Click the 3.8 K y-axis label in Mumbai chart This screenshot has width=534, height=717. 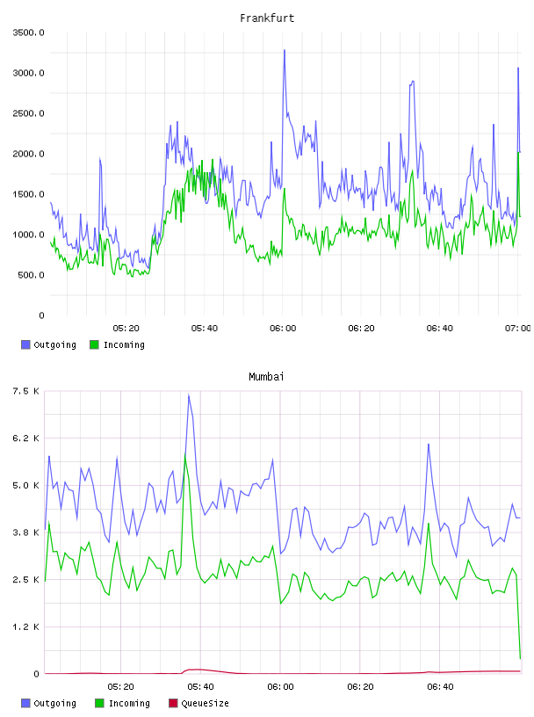[26, 532]
